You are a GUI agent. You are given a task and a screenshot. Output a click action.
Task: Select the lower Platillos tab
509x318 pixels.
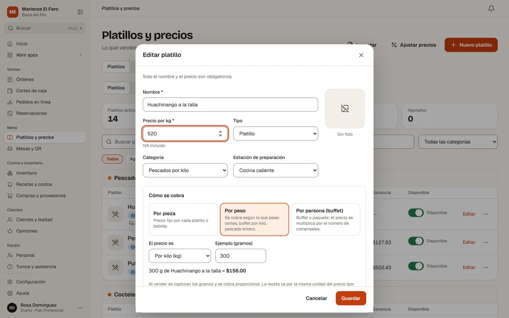(116, 88)
